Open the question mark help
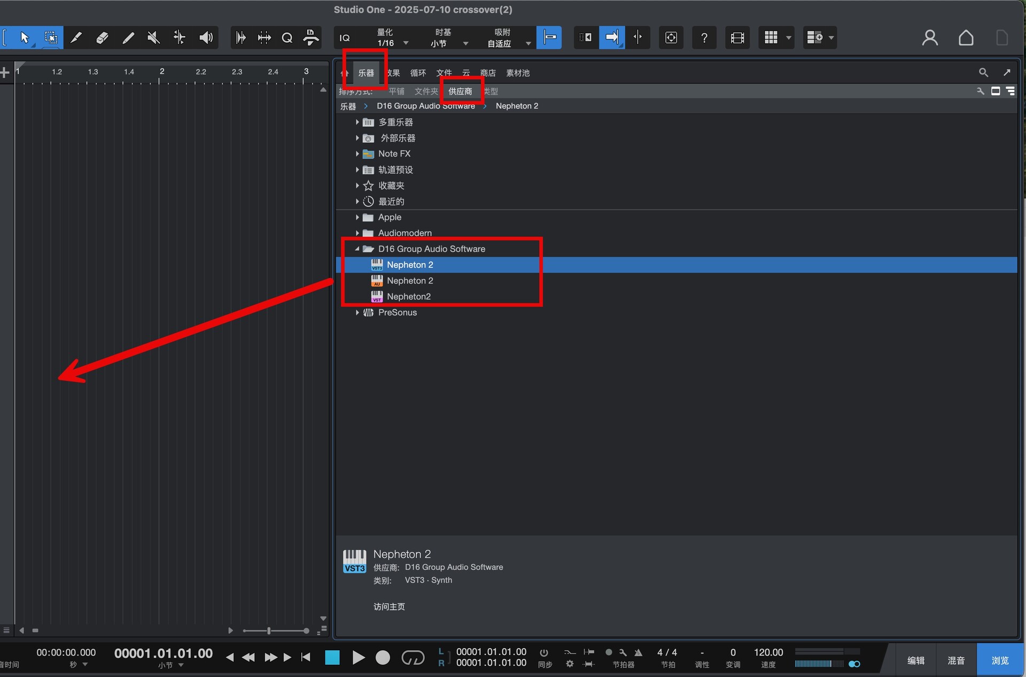The image size is (1026, 677). [704, 37]
